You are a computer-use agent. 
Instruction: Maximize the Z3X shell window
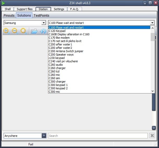click(150, 3)
